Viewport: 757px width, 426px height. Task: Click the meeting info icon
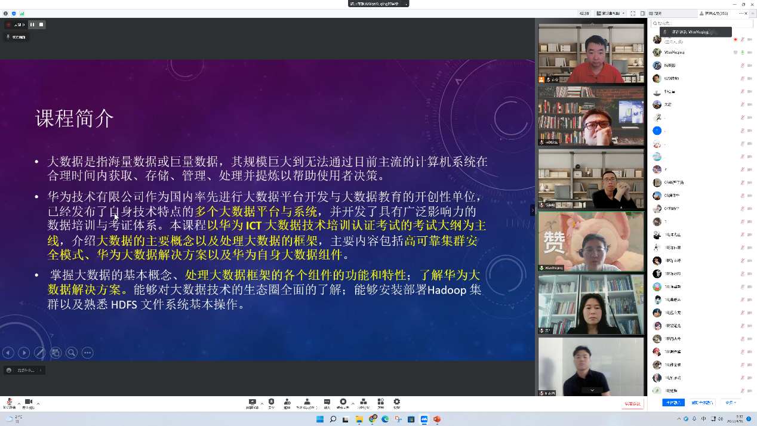point(6,13)
